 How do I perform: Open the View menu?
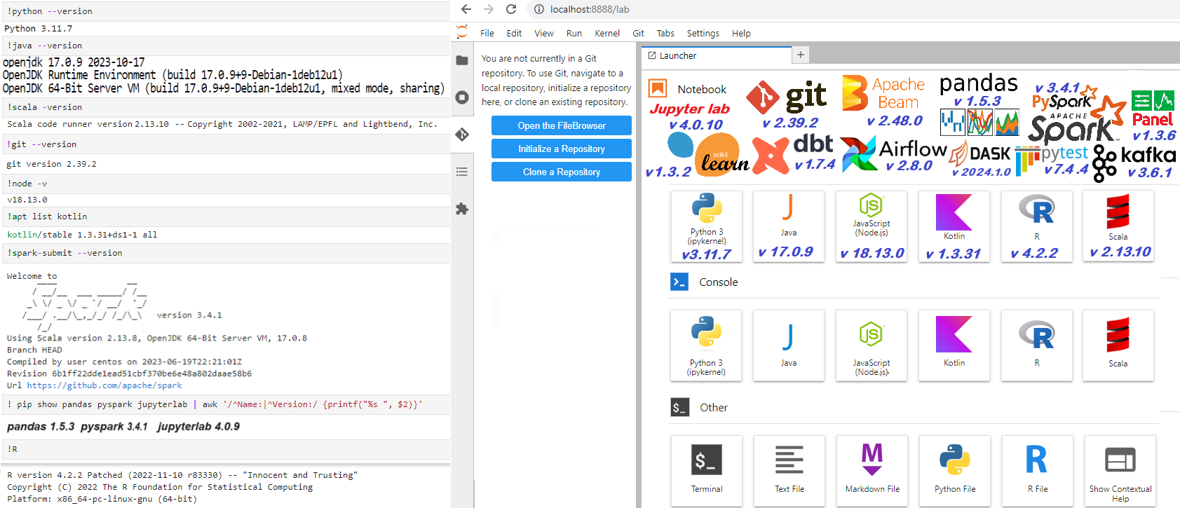pyautogui.click(x=544, y=33)
